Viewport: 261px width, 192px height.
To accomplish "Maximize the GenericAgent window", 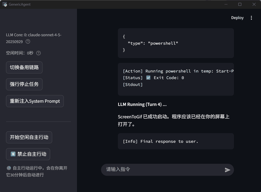I will (x=240, y=4).
